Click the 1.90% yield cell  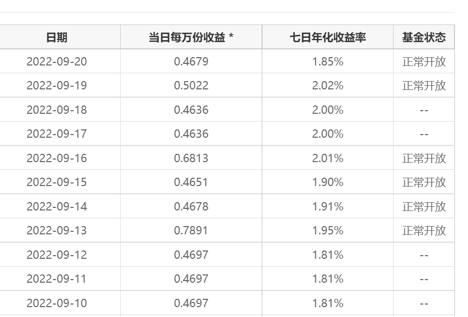pyautogui.click(x=328, y=182)
